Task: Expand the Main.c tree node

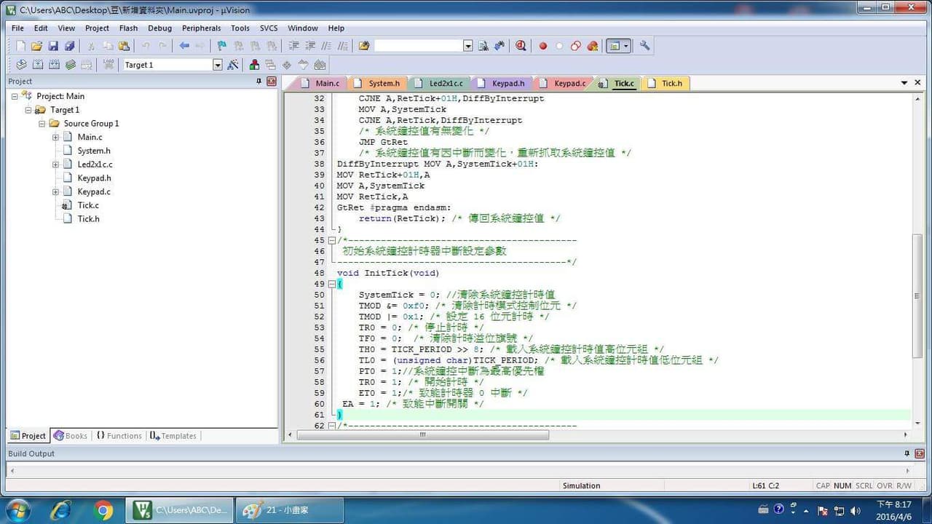Action: [56, 137]
